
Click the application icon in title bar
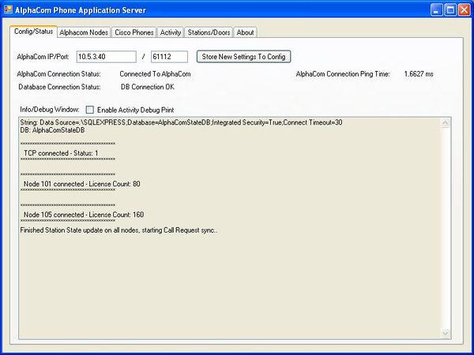(x=8, y=9)
